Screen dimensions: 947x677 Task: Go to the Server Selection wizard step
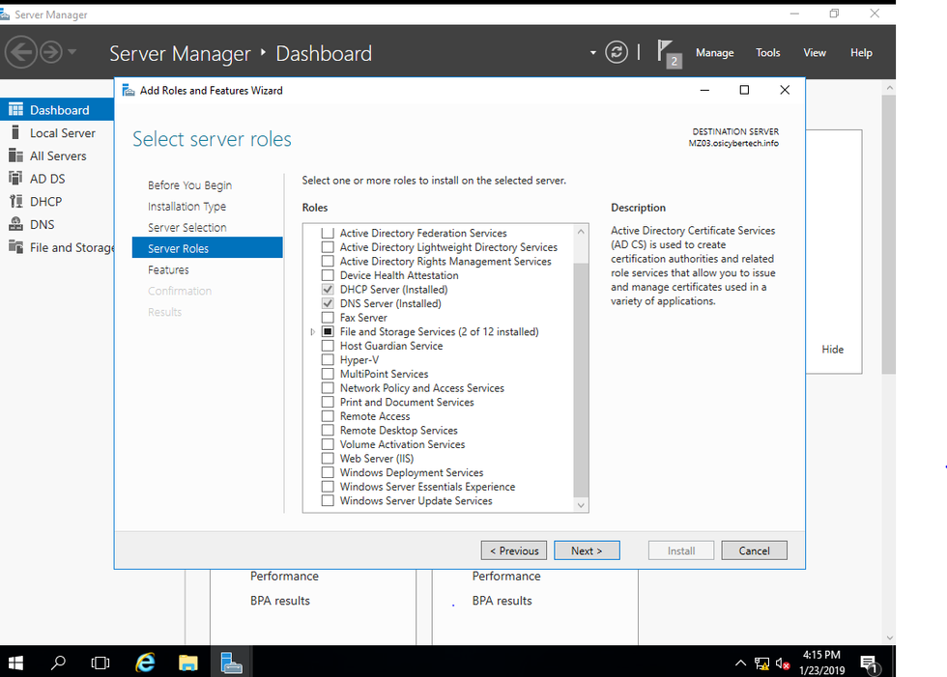point(187,228)
